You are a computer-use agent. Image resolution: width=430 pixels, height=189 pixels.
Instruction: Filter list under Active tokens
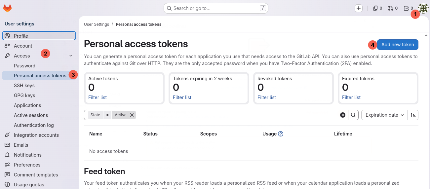click(x=98, y=97)
